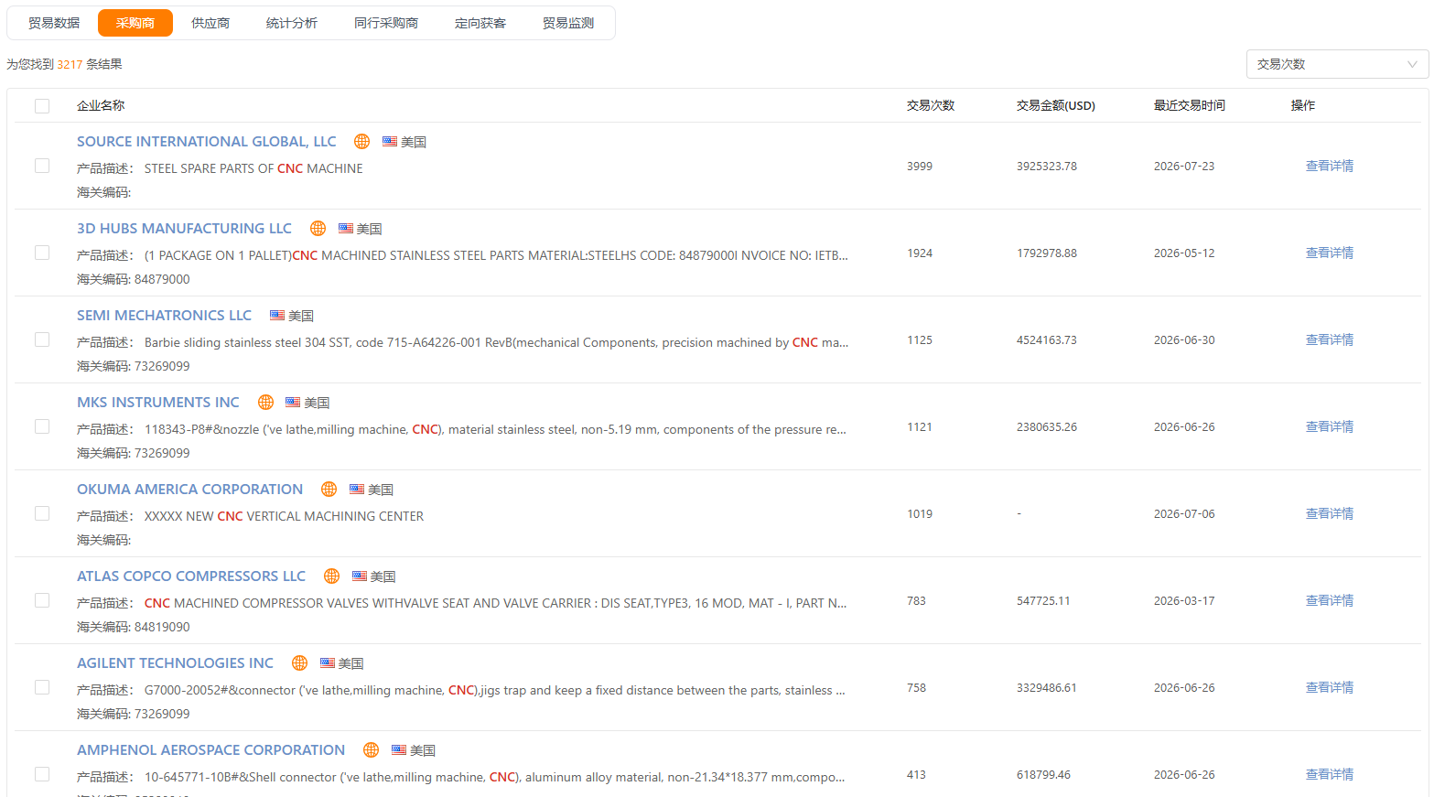Click US flag icon beside AGILENT TECHNOLOGIES INC
This screenshot has height=797, width=1434.
(x=328, y=663)
